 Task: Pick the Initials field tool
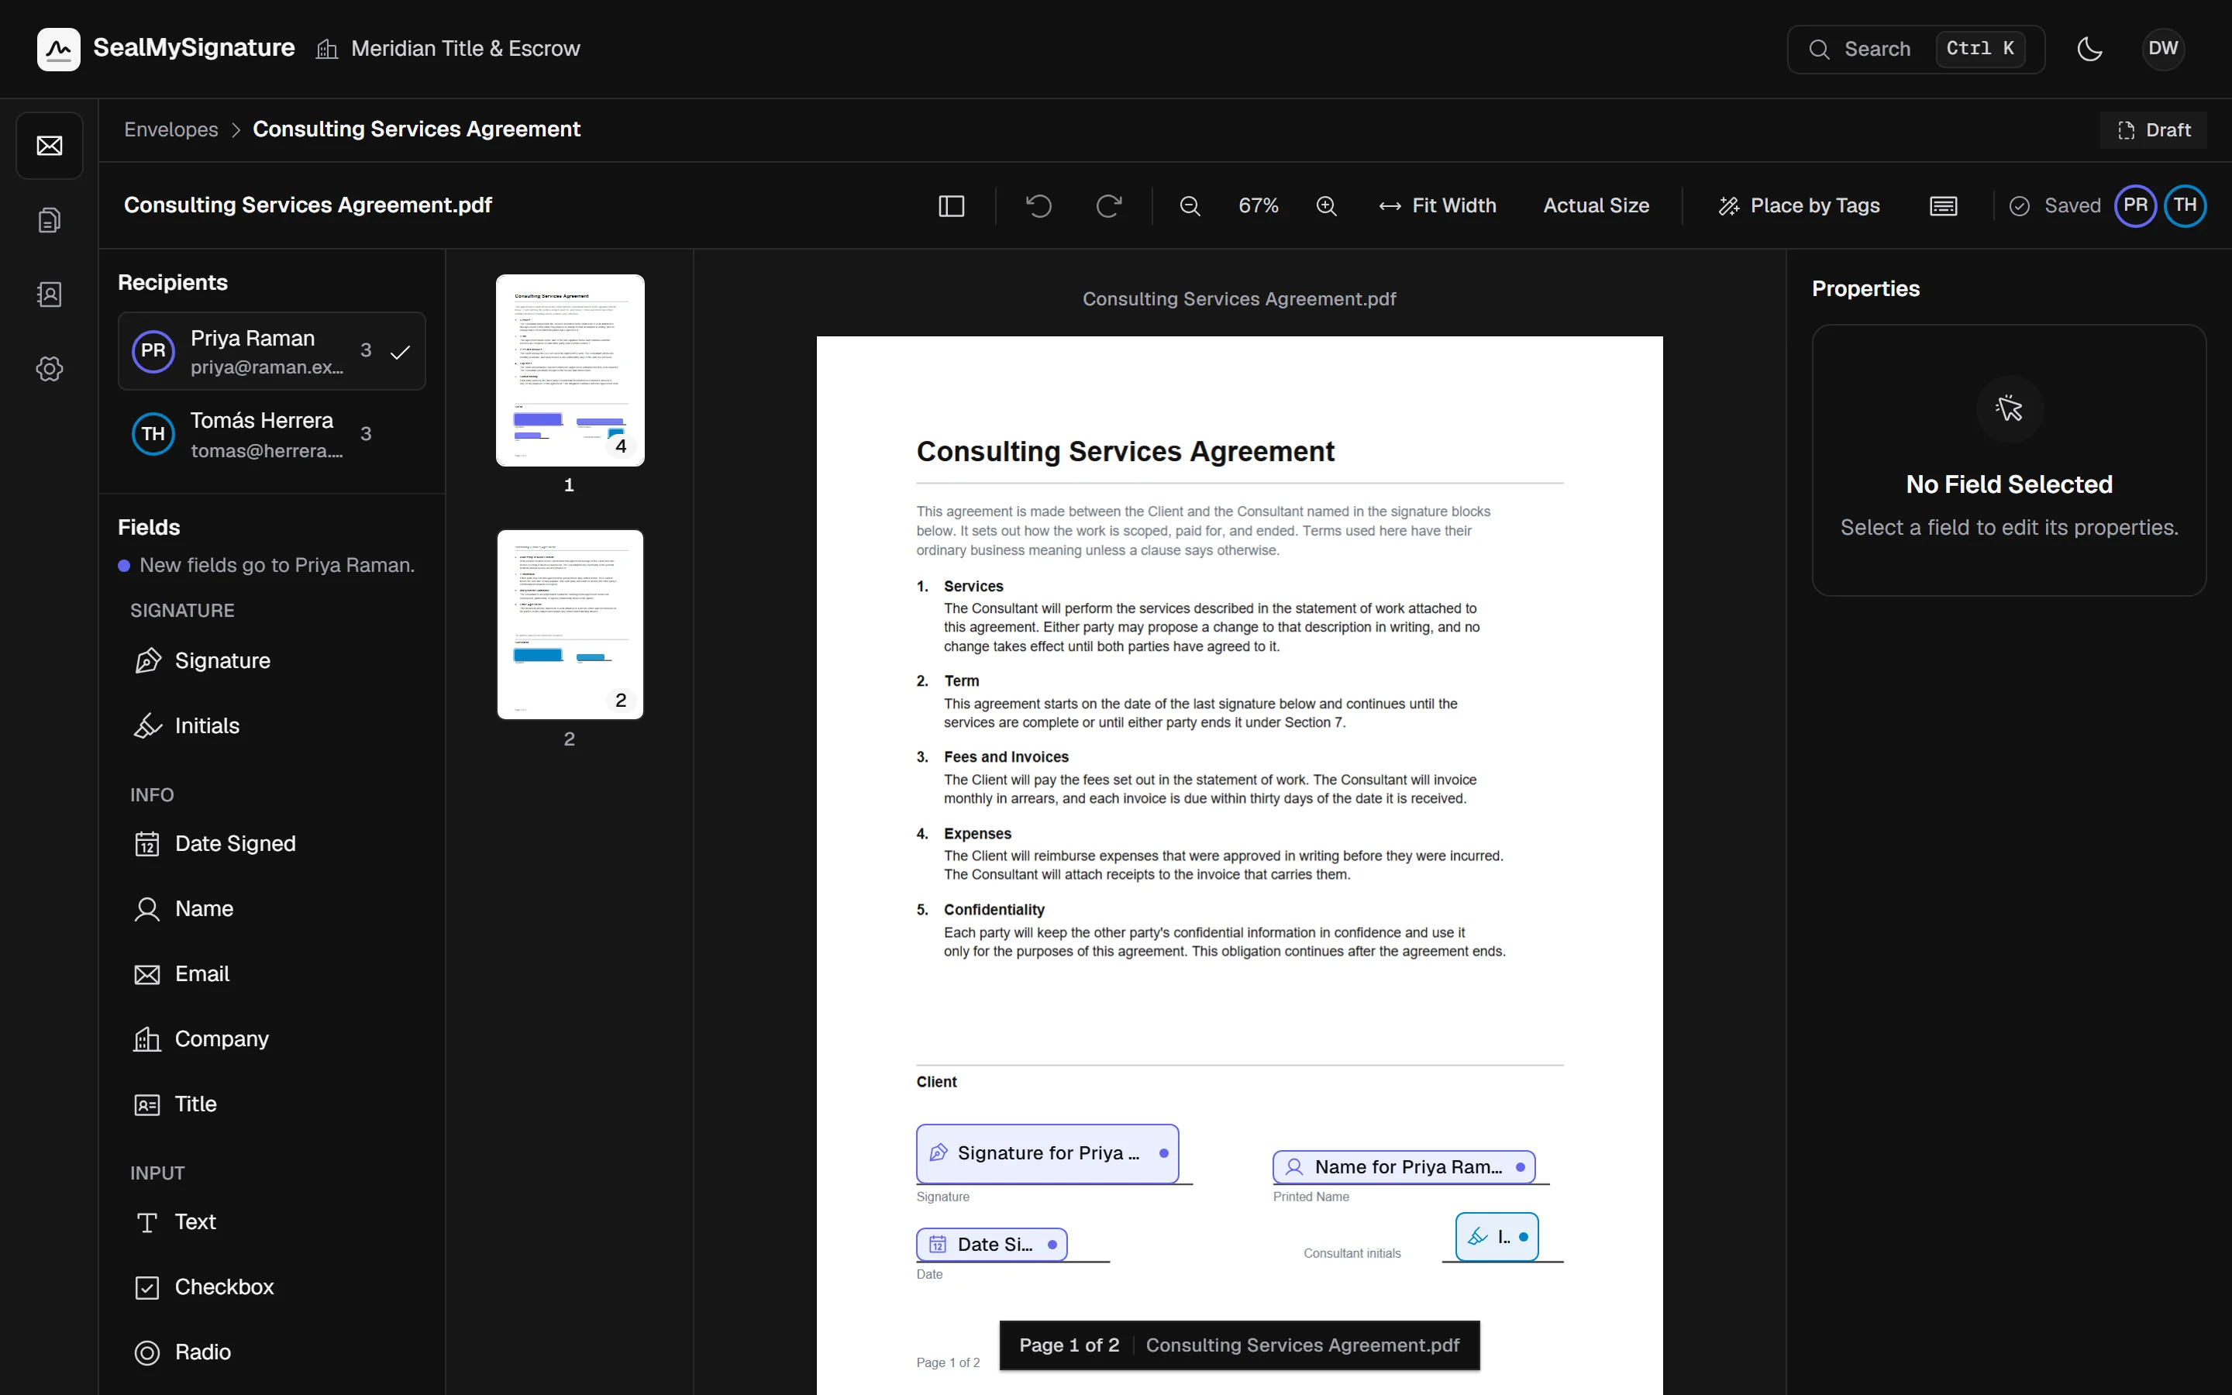tap(272, 726)
